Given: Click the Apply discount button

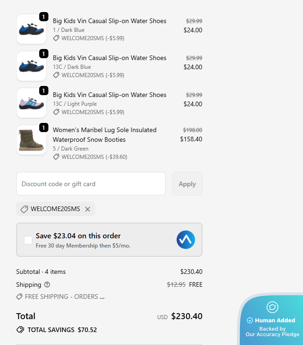Looking at the screenshot, I should click(x=187, y=184).
